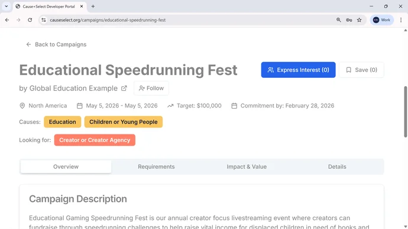Viewport: 408px width, 229px height.
Task: Click the Express Interest (0) button
Action: click(298, 70)
